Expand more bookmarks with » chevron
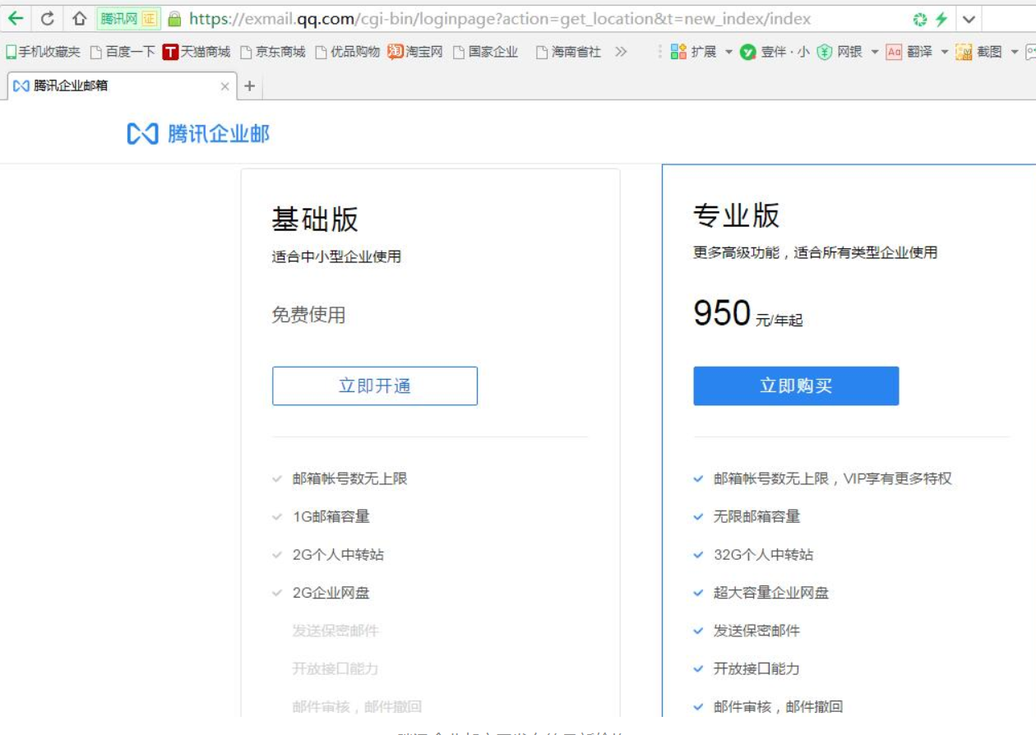The image size is (1036, 735). (x=621, y=52)
